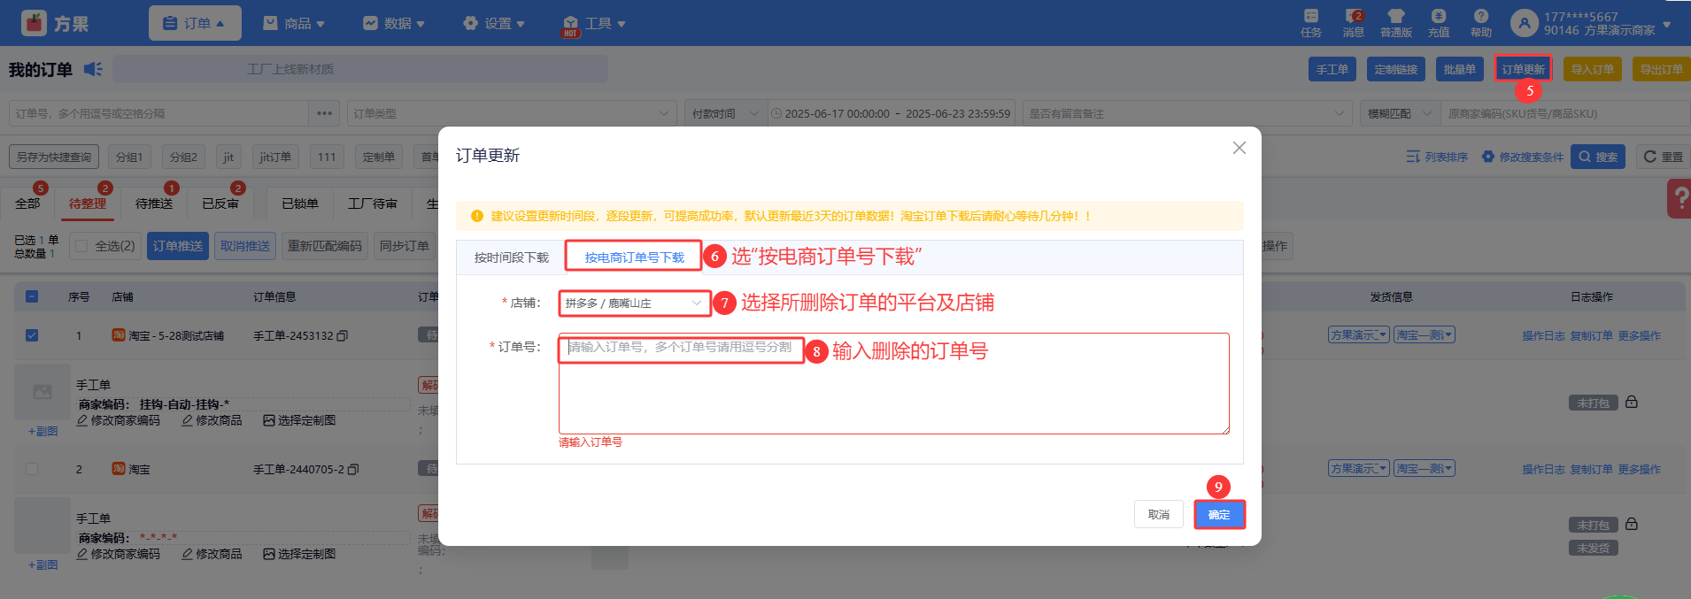Click the lock icon in first order row
This screenshot has width=1691, height=599.
(x=1632, y=402)
